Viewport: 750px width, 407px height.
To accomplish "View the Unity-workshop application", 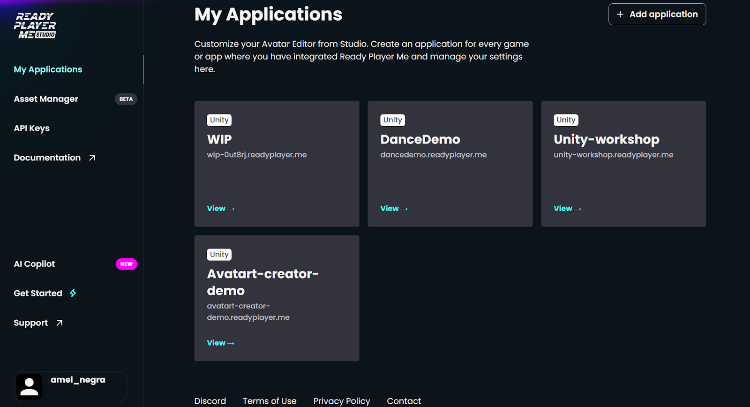I will click(x=568, y=208).
